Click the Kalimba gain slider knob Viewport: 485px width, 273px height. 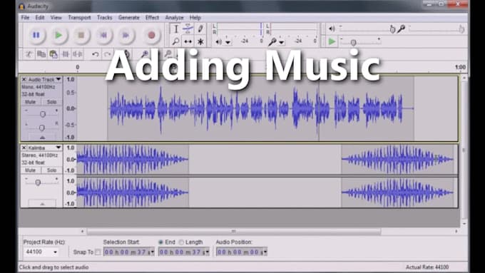(38, 182)
